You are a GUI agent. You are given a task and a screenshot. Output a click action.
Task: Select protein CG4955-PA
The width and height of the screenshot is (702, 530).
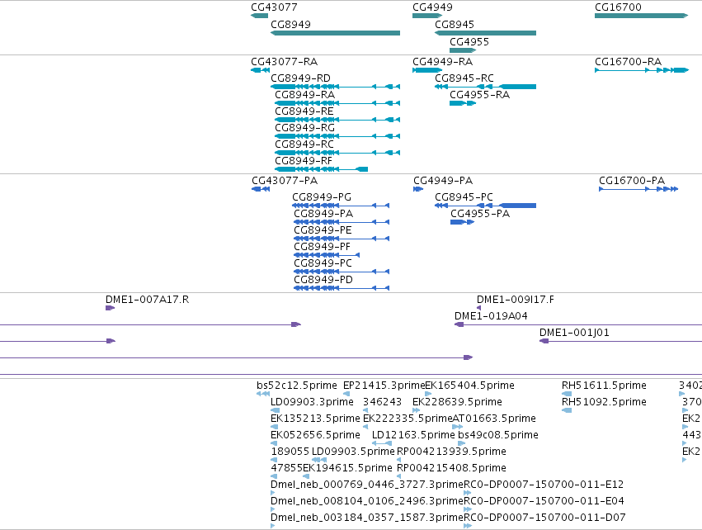point(480,214)
